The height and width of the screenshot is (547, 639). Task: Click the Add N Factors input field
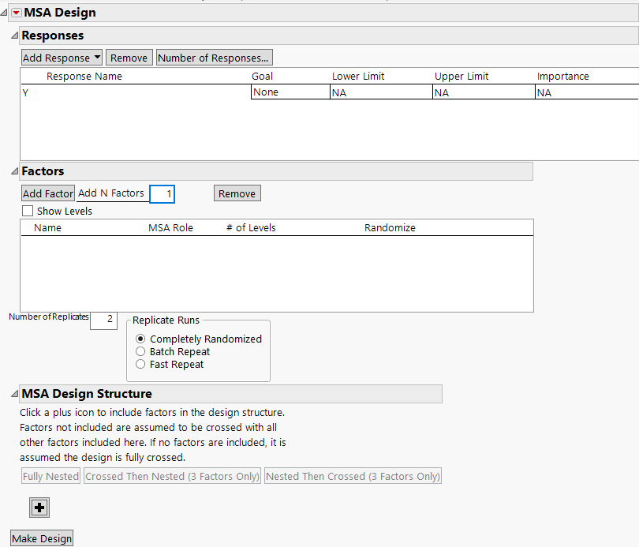click(x=162, y=193)
